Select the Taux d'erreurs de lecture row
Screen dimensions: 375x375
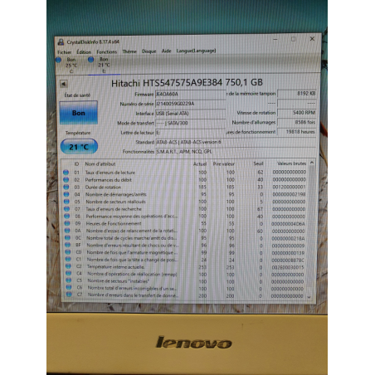point(185,173)
